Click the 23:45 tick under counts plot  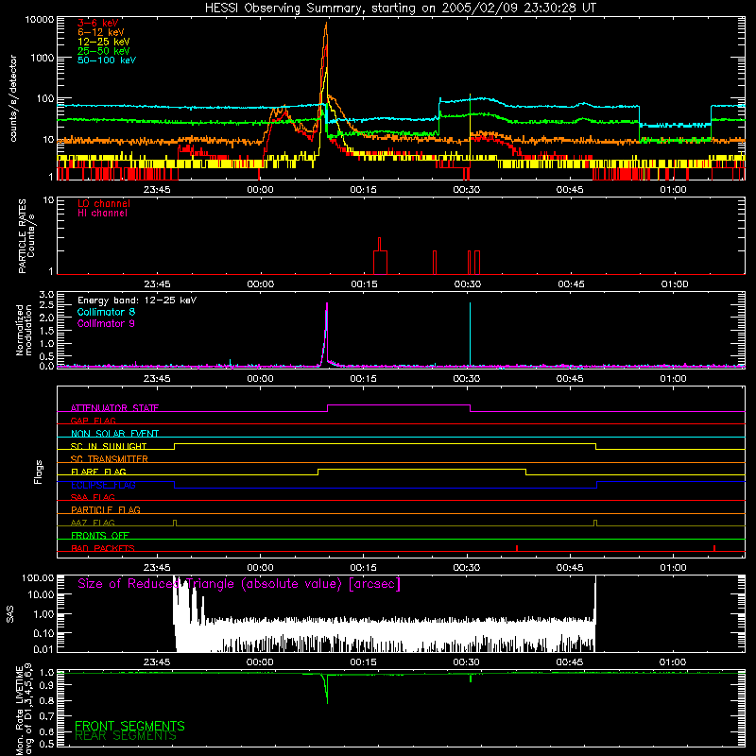click(x=157, y=190)
